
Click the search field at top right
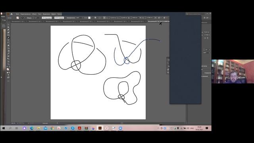click(195, 14)
